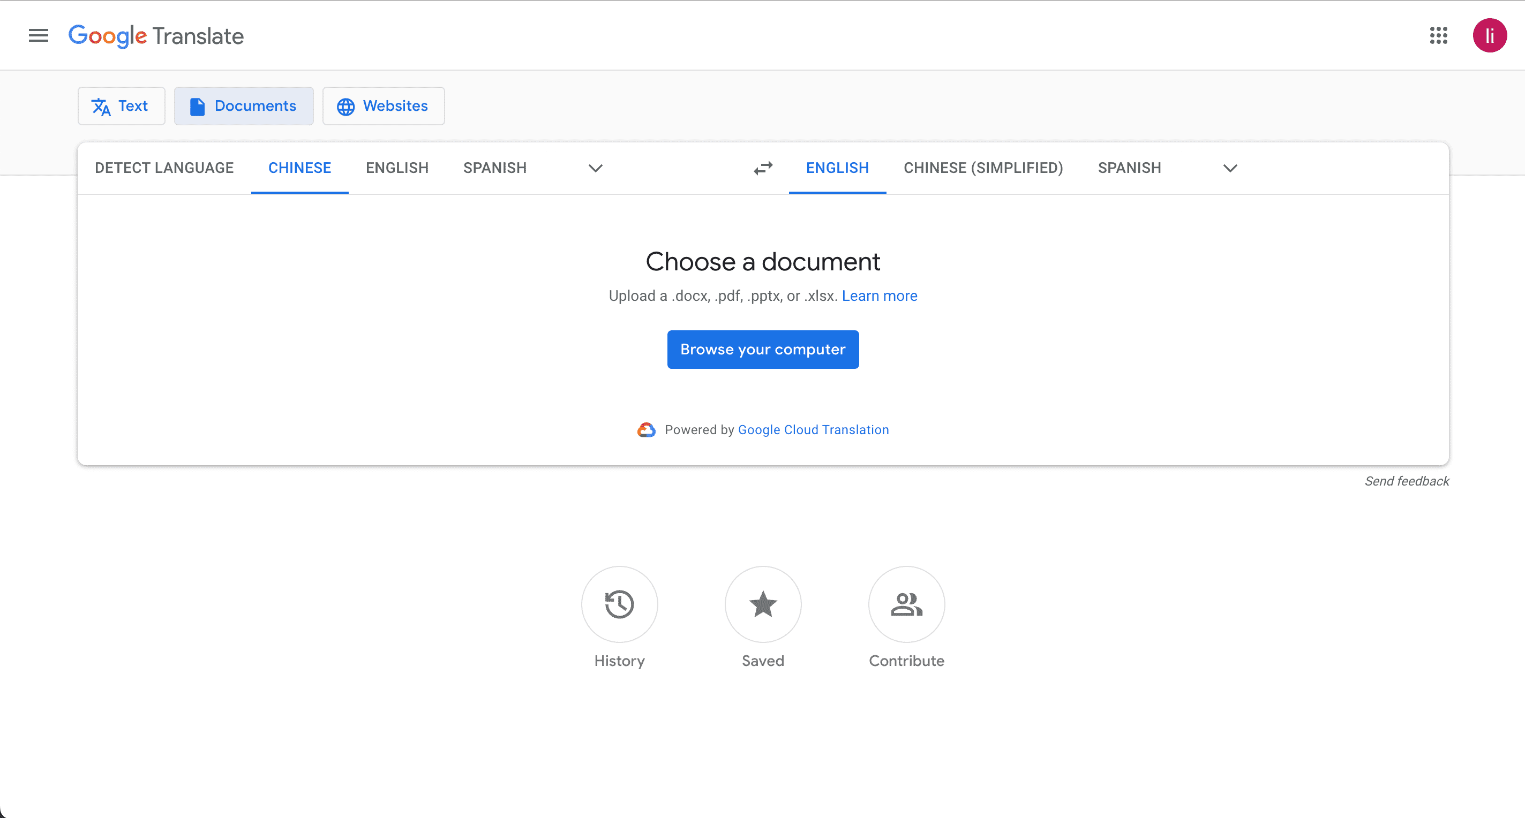Open Google Cloud Translation link
This screenshot has height=818, width=1525.
point(814,430)
